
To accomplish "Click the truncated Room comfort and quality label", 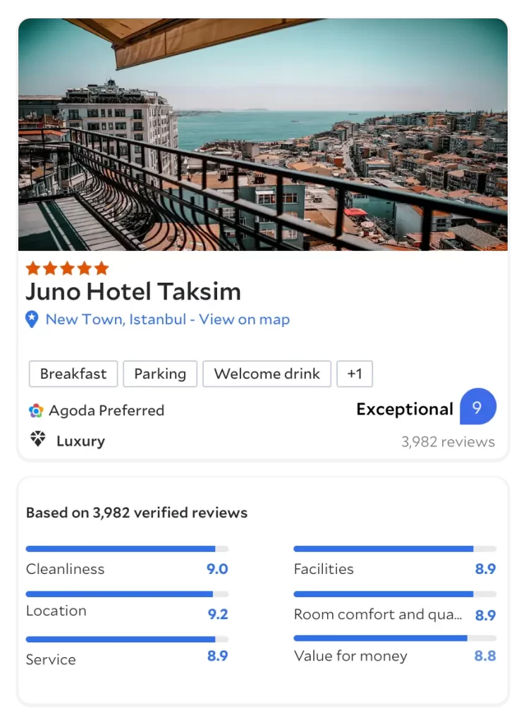I will 378,614.
